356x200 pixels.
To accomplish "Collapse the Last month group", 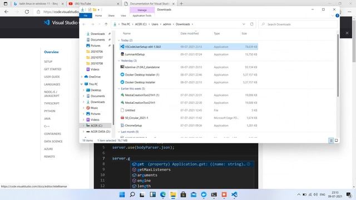I will pos(119,132).
